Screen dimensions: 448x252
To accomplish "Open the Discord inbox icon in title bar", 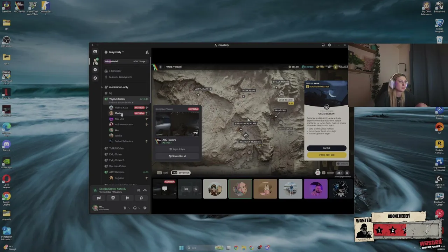I will tap(323, 45).
